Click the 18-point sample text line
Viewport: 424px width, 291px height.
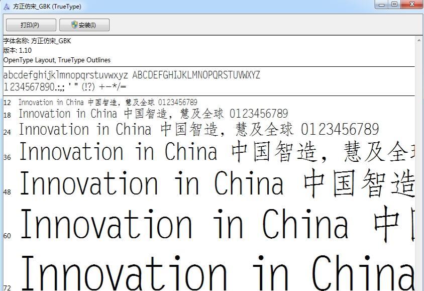153,114
